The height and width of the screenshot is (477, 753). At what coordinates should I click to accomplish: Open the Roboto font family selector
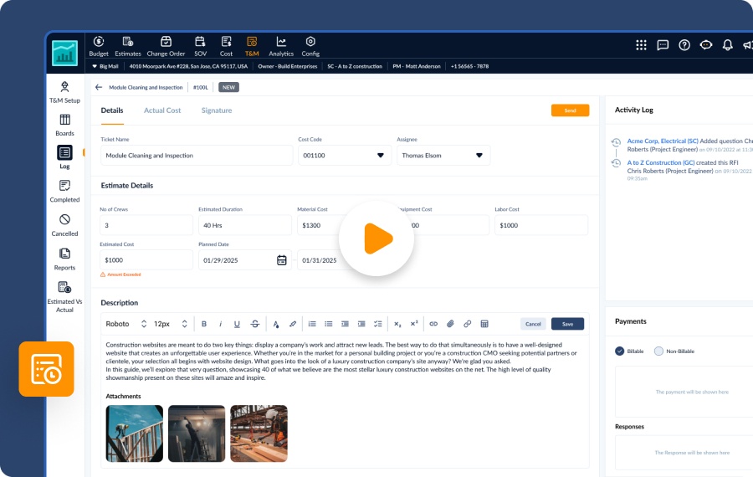tap(125, 324)
